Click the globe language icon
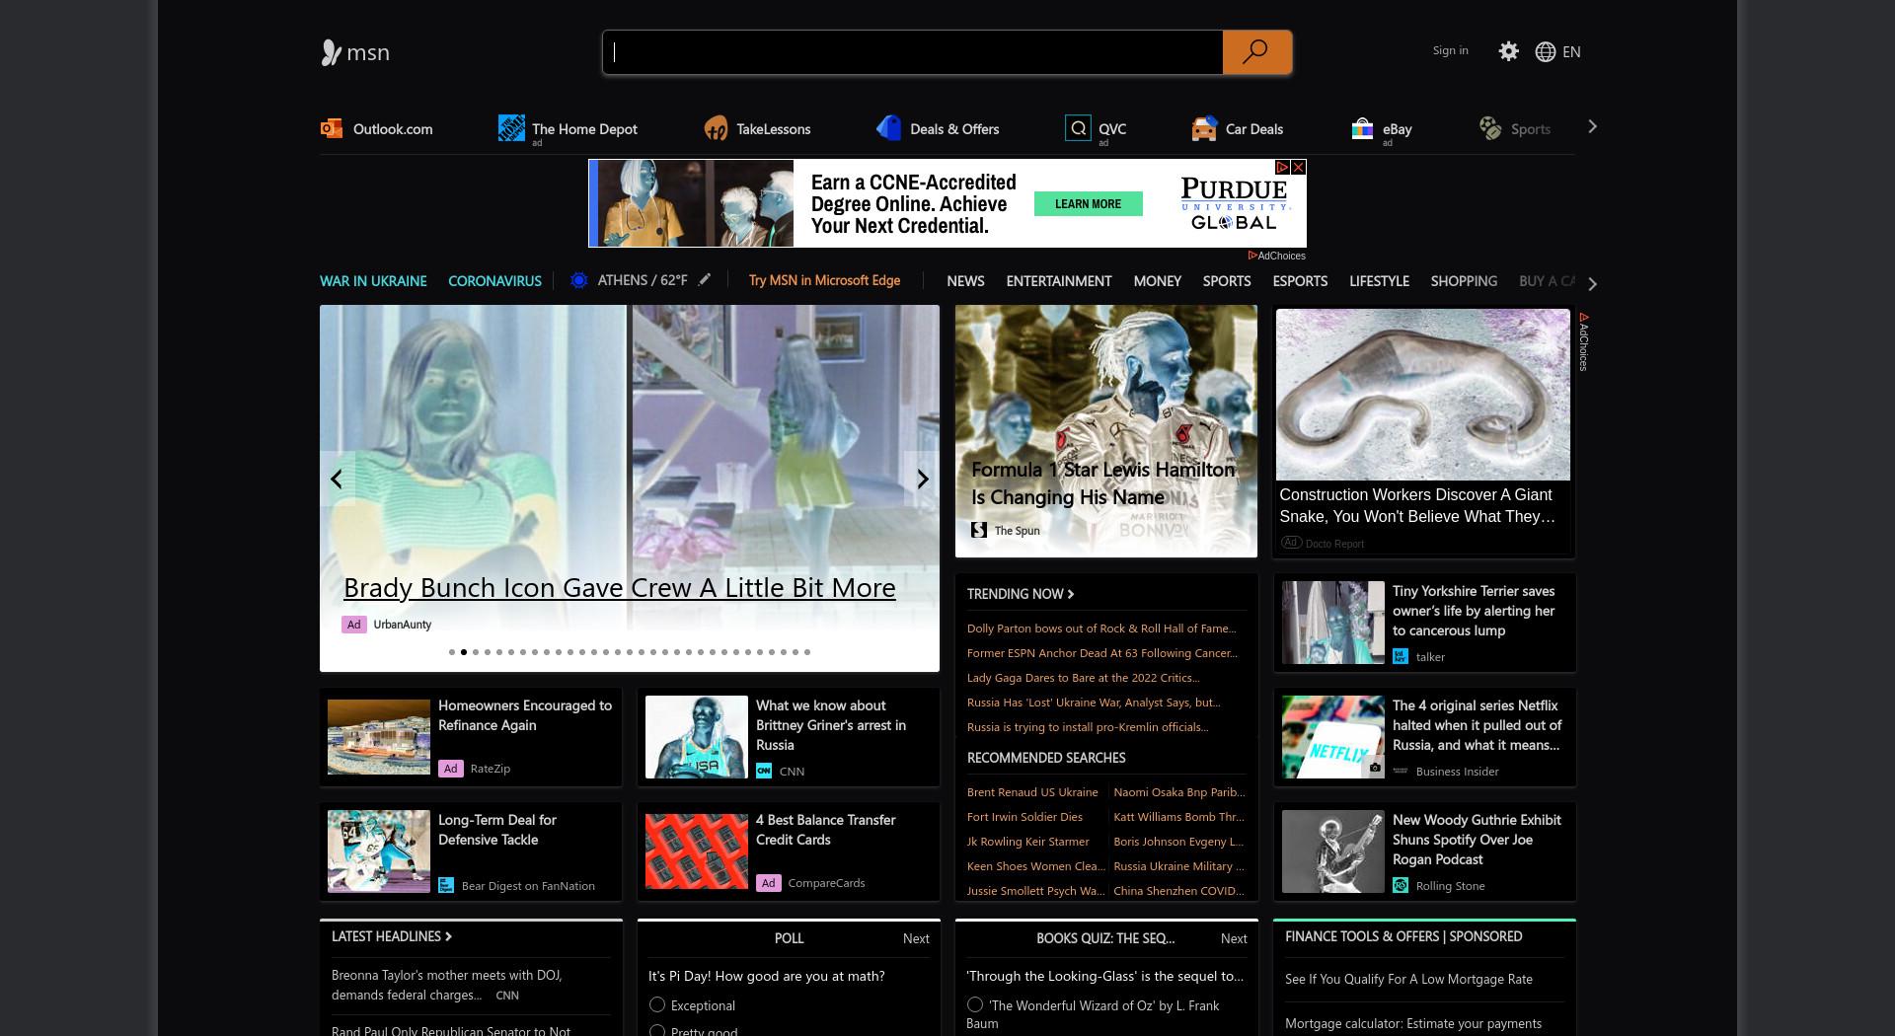 click(1546, 51)
